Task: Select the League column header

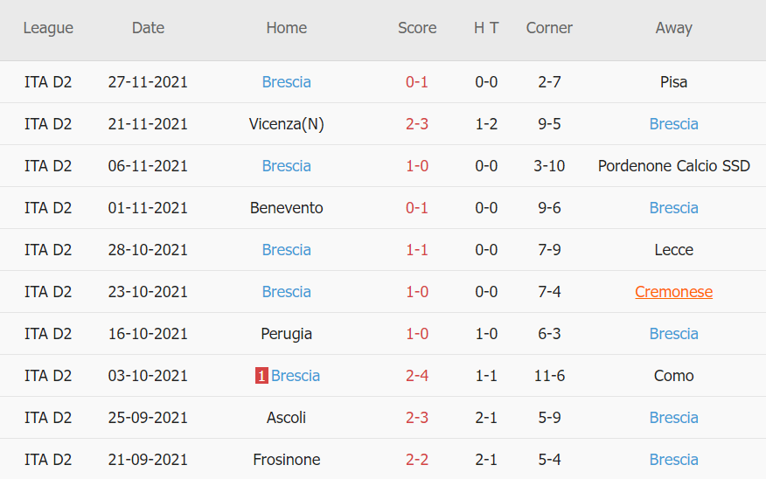Action: [x=48, y=28]
